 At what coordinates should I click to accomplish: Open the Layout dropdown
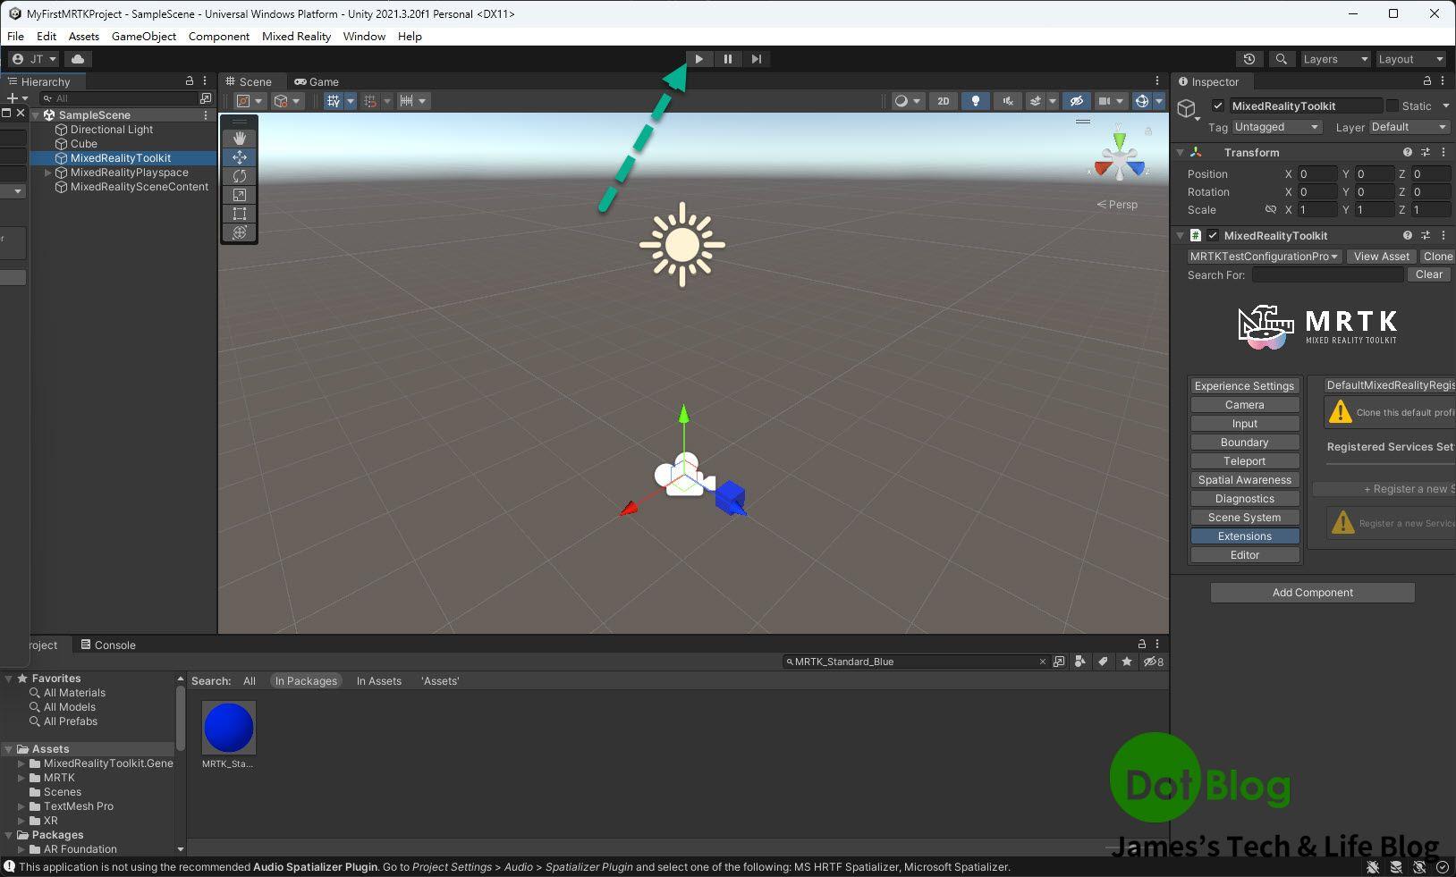(1410, 59)
